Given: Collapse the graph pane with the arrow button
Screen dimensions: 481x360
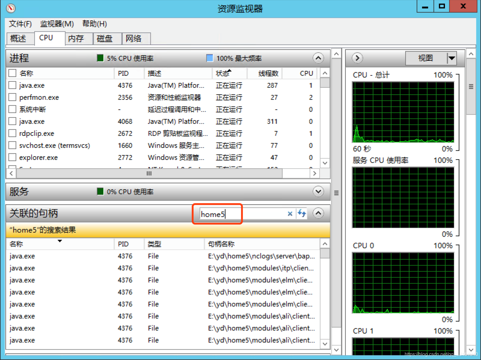Looking at the screenshot, I should [357, 58].
